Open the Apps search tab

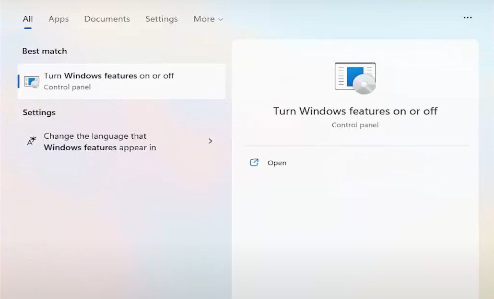coord(59,19)
